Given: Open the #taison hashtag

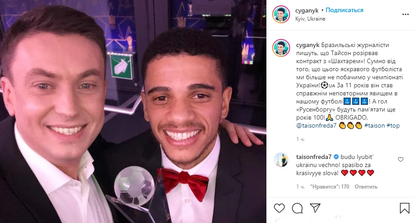Looking at the screenshot, I should [374, 126].
